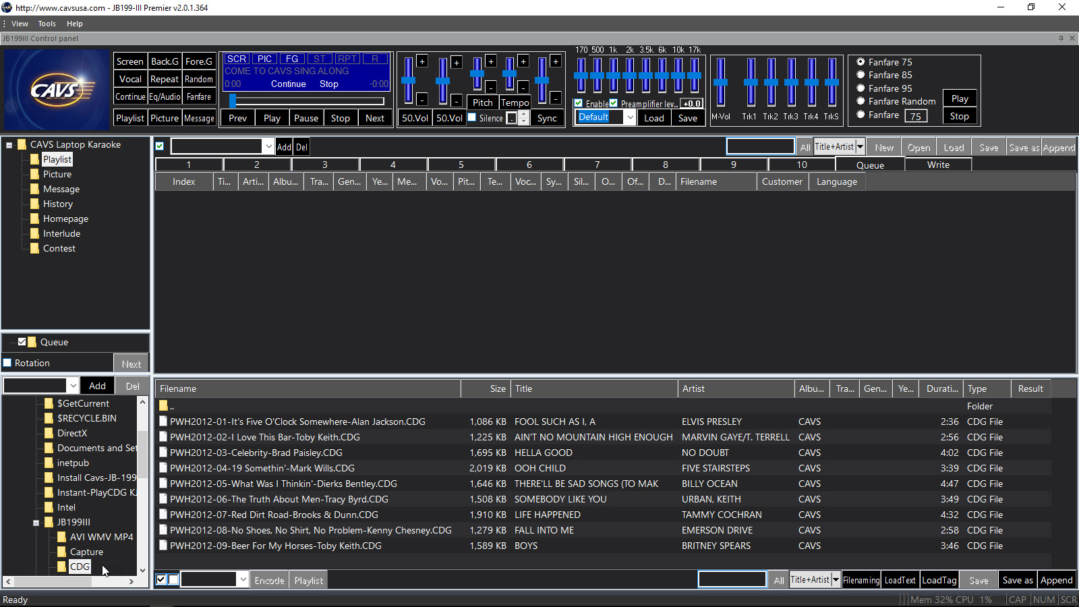Image resolution: width=1079 pixels, height=607 pixels.
Task: Click the Queue folder icon
Action: click(x=32, y=342)
